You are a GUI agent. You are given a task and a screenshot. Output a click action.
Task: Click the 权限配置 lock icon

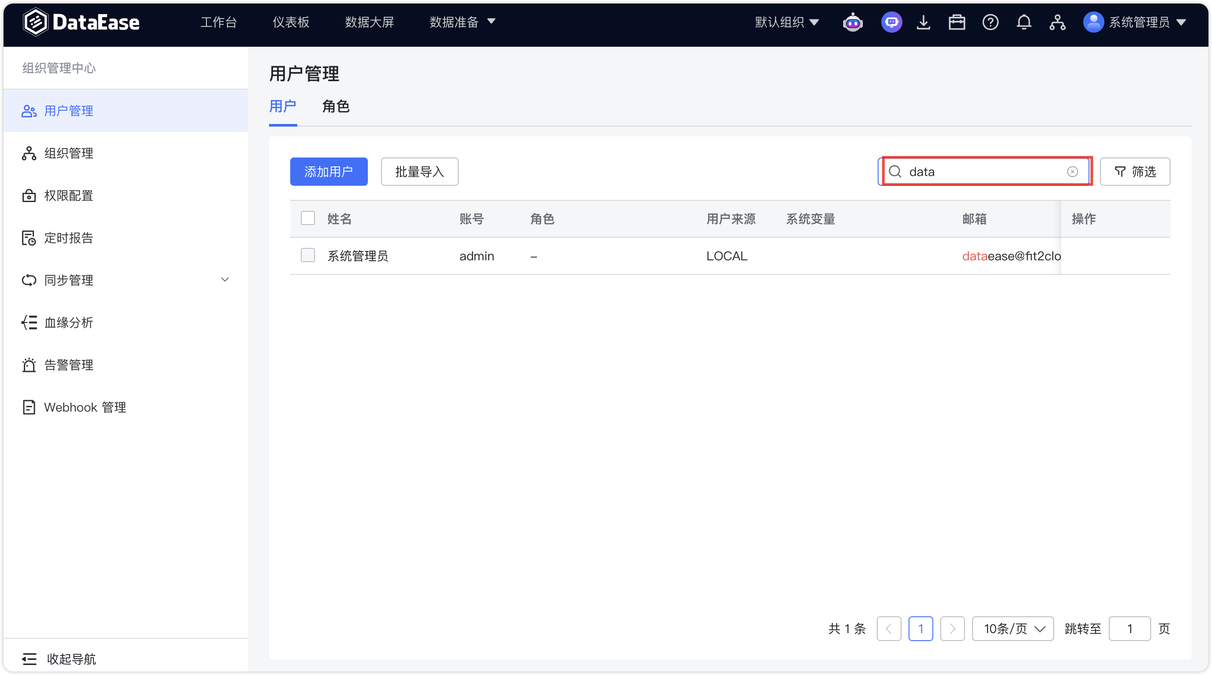29,195
